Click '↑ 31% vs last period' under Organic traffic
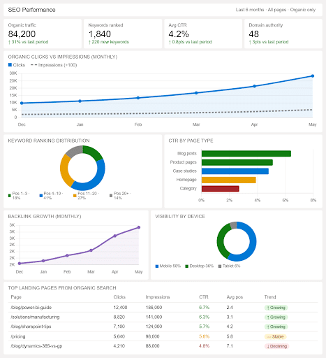326x358 pixels. click(28, 42)
